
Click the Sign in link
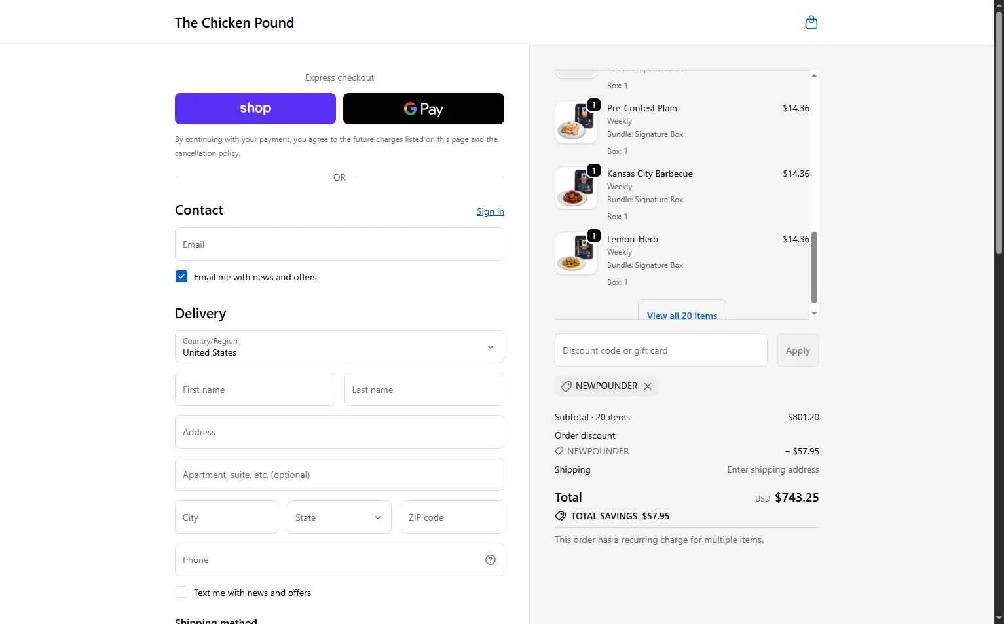[490, 211]
